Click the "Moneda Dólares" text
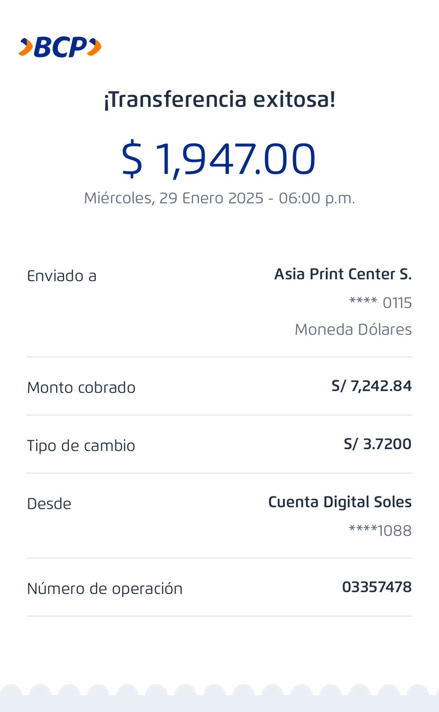Image resolution: width=439 pixels, height=712 pixels. tap(353, 329)
